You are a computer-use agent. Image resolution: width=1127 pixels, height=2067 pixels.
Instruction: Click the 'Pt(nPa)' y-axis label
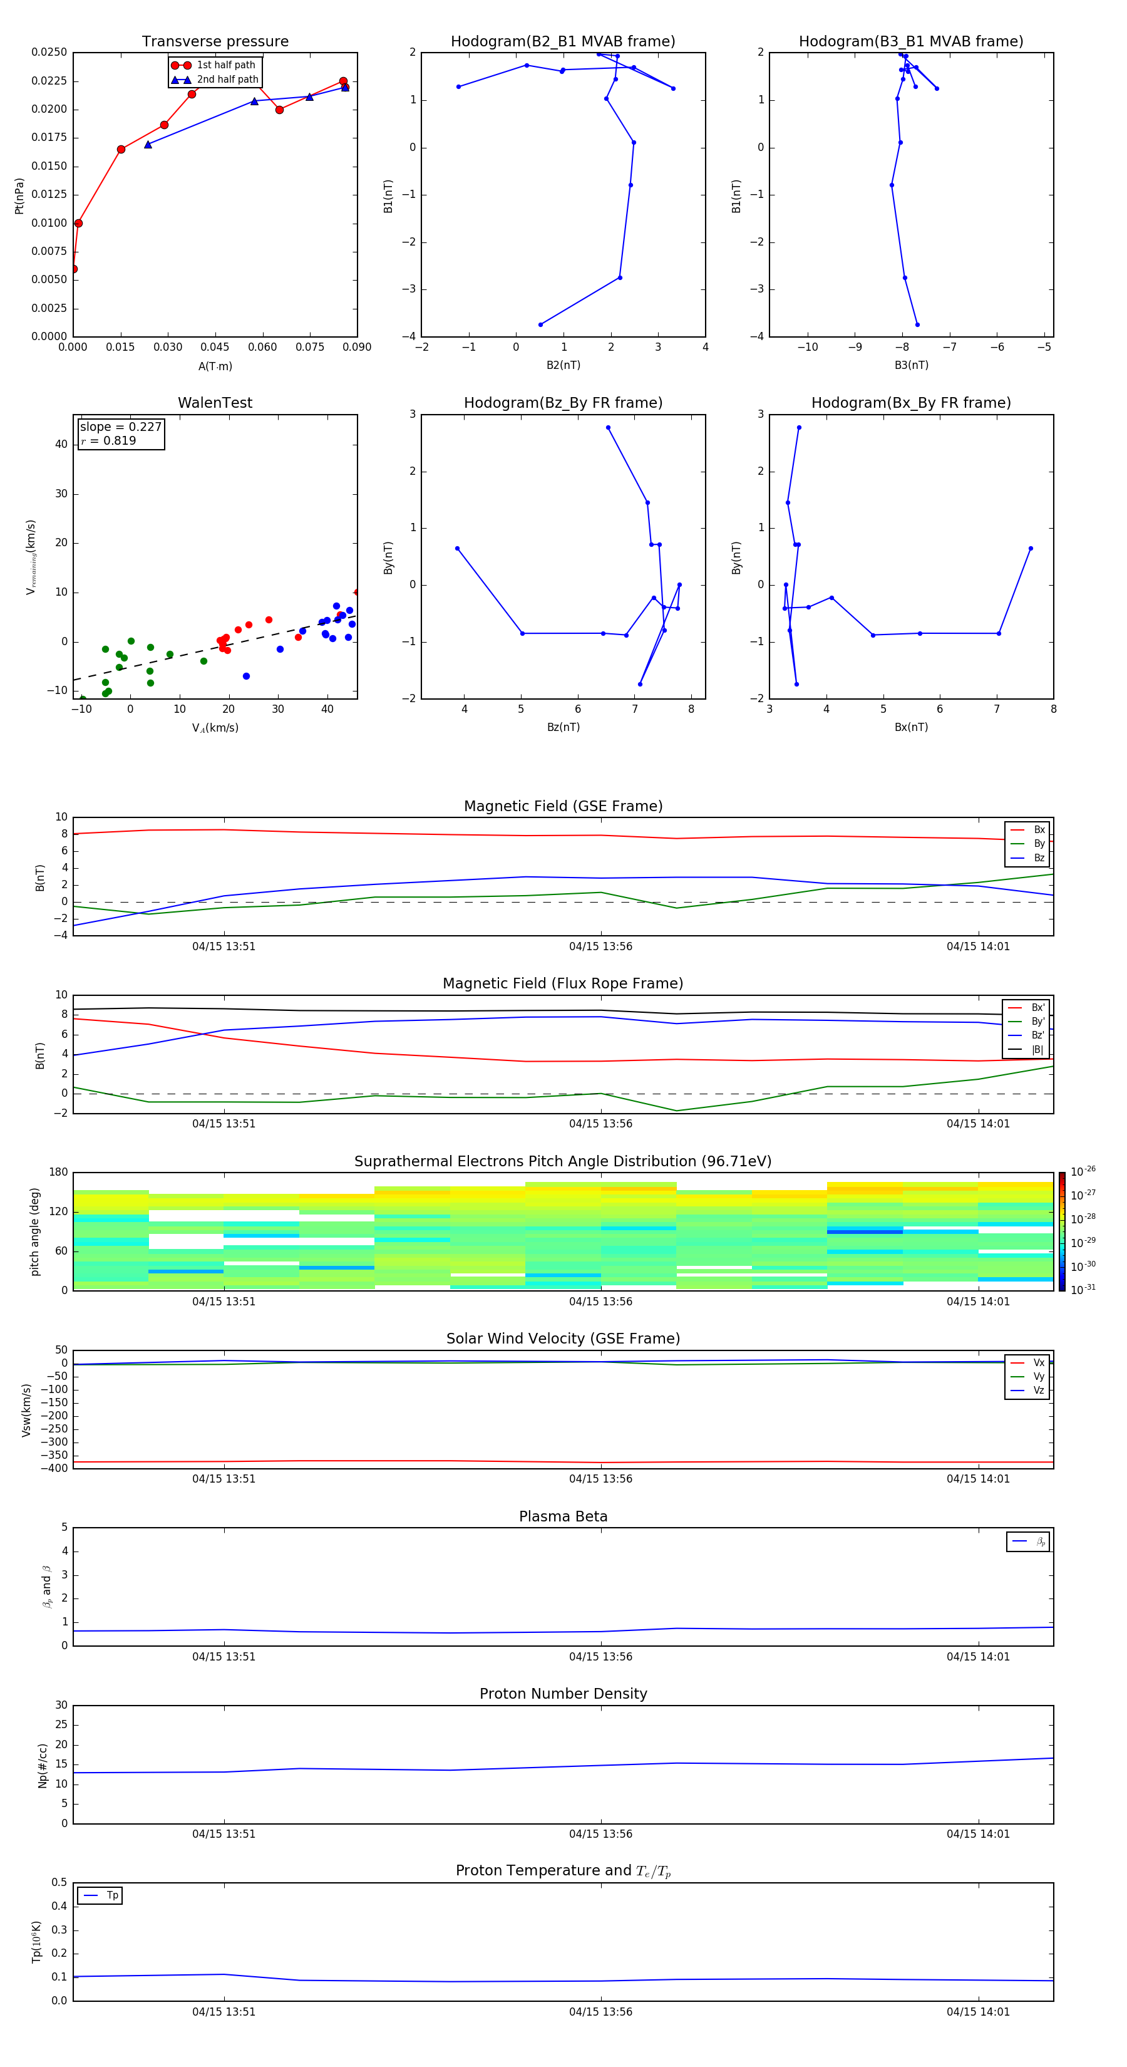[x=19, y=196]
